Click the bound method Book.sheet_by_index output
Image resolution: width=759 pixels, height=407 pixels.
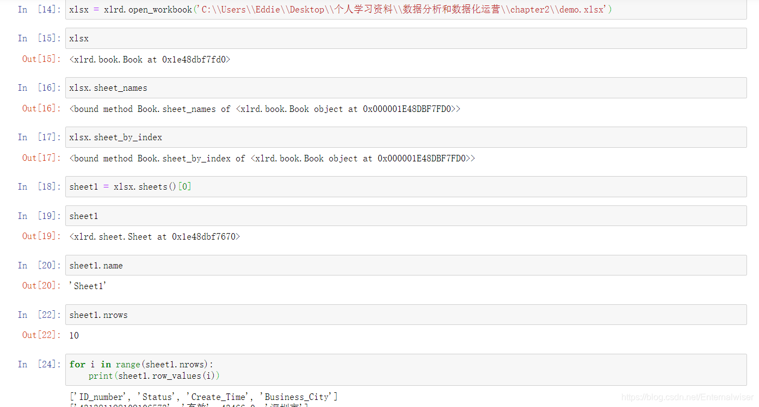[272, 158]
